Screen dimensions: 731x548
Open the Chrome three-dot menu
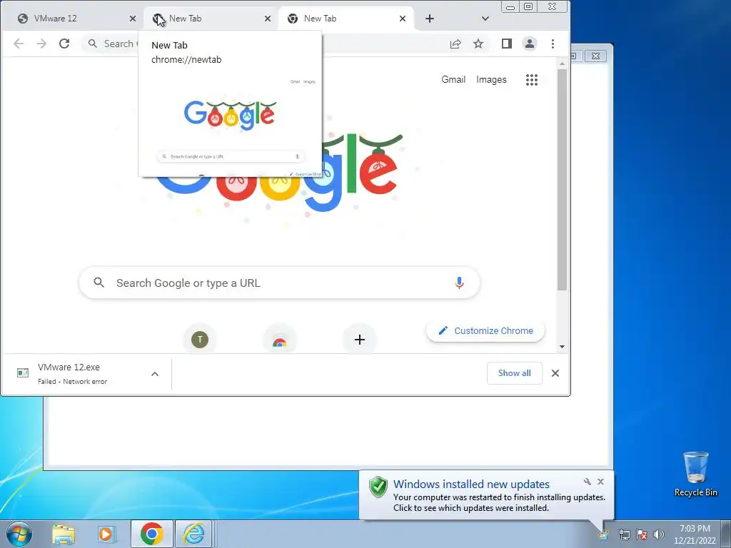[553, 44]
